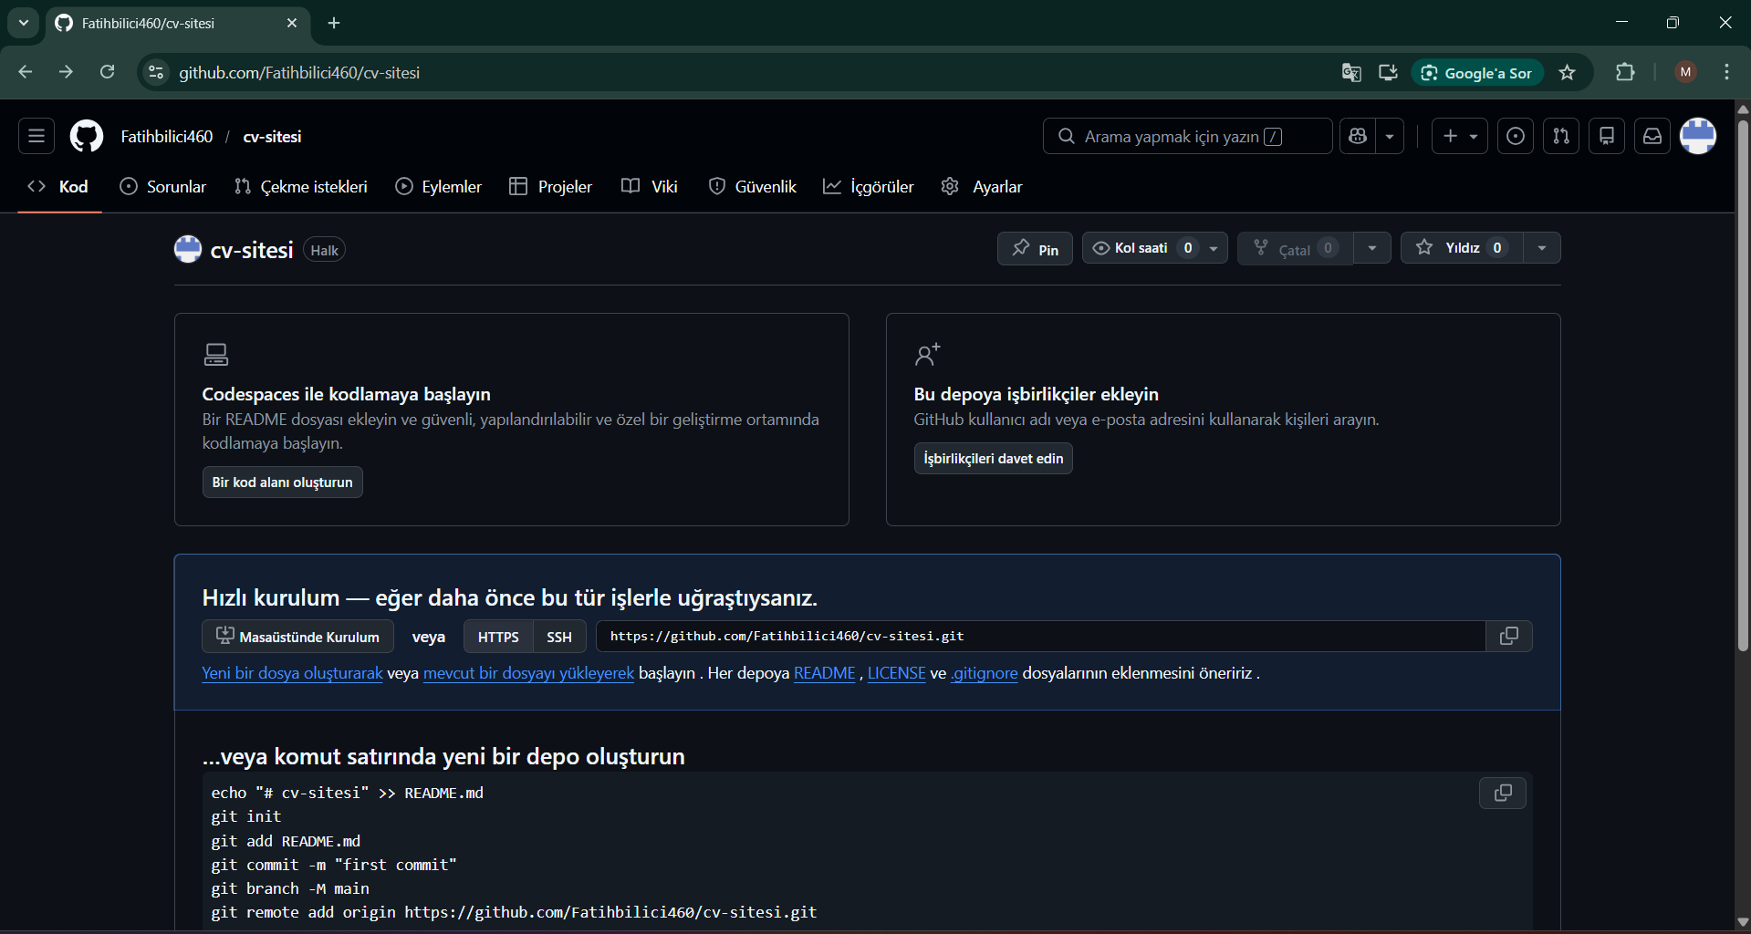The image size is (1751, 934).
Task: Open repository Ayarlar tab
Action: pyautogui.click(x=982, y=186)
